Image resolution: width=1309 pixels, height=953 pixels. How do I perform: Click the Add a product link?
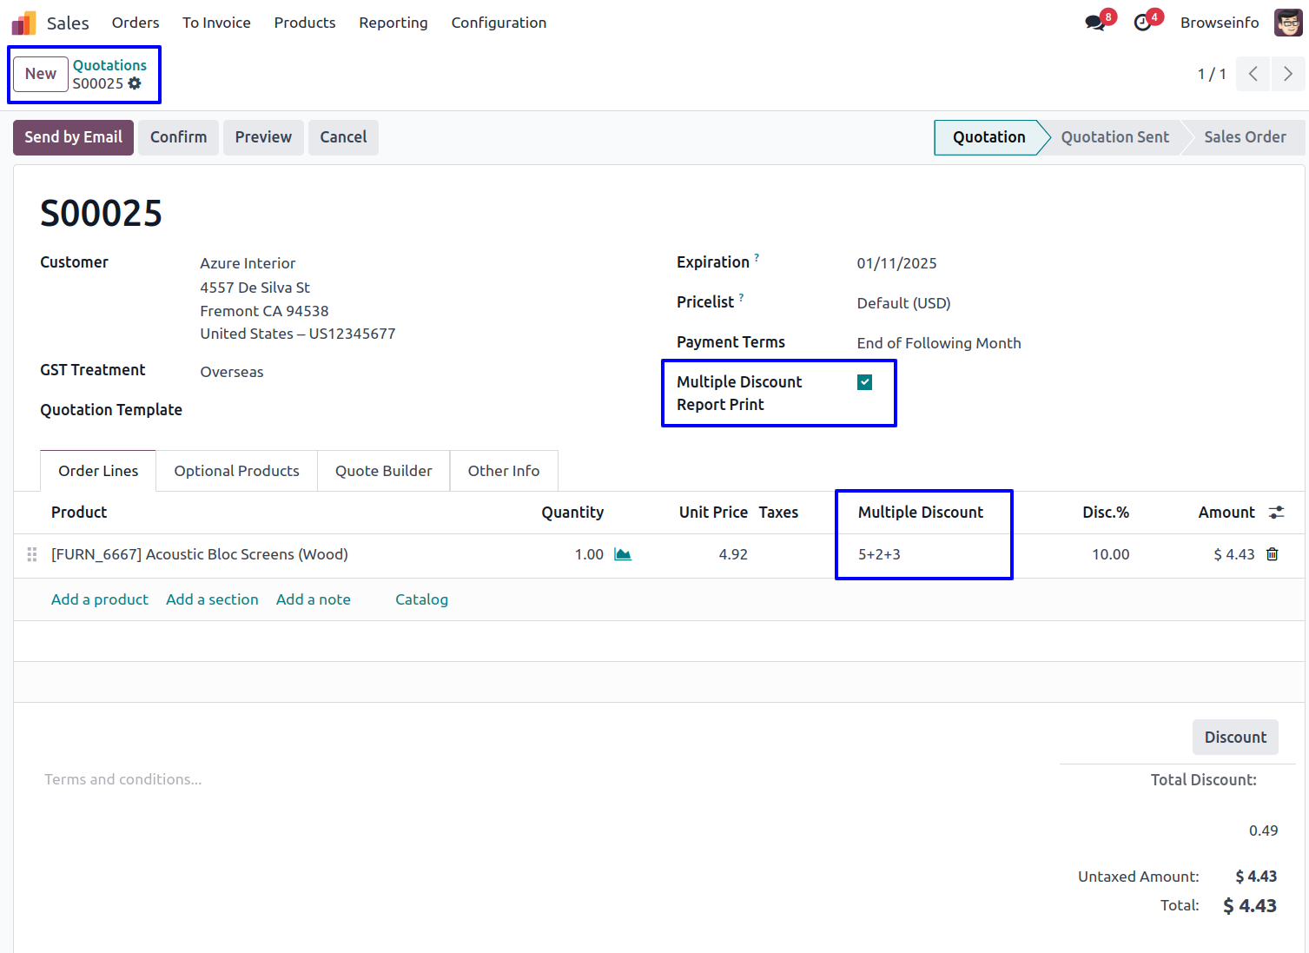tap(99, 599)
